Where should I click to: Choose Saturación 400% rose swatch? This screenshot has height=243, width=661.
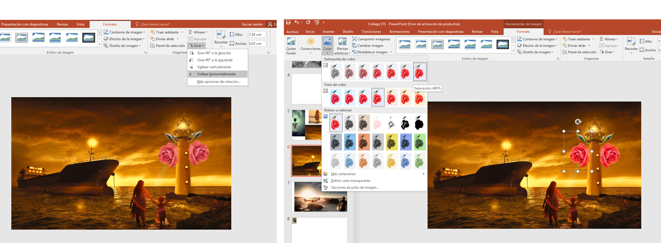420,72
